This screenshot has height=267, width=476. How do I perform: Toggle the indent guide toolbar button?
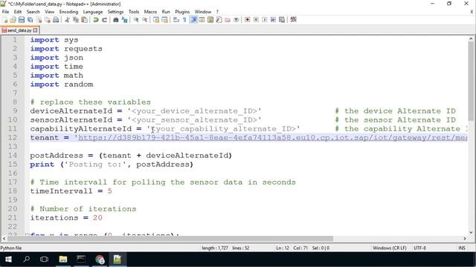coord(193,20)
